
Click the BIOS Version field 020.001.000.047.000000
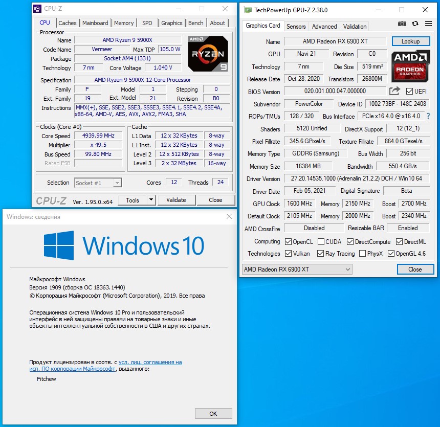click(x=335, y=91)
